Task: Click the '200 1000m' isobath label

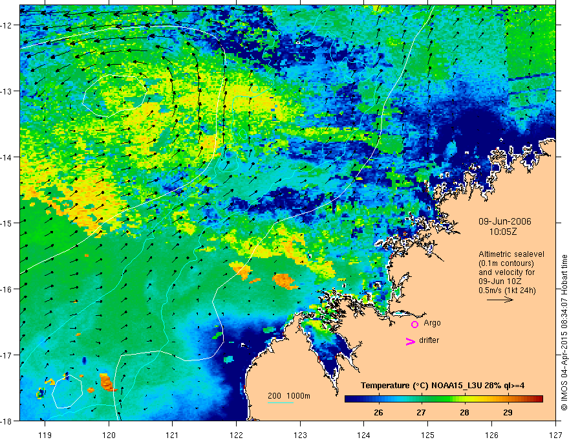Action: click(289, 396)
